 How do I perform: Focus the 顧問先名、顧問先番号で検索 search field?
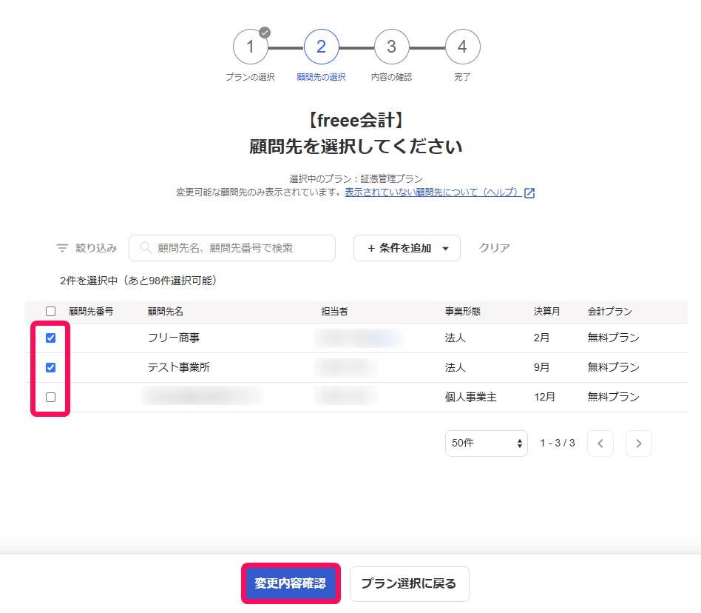point(232,248)
